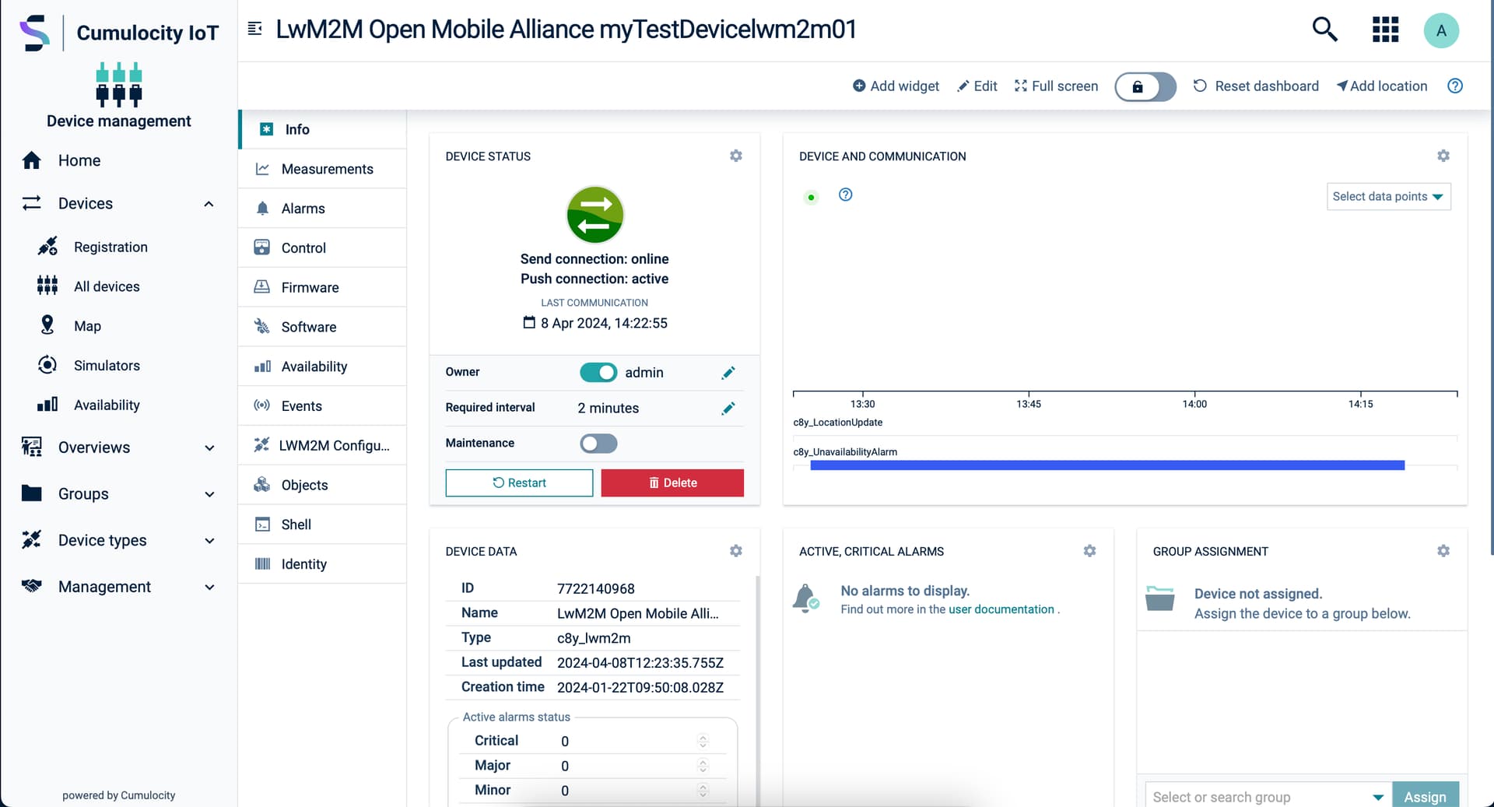This screenshot has height=807, width=1494.
Task: Restart the device
Action: 519,482
